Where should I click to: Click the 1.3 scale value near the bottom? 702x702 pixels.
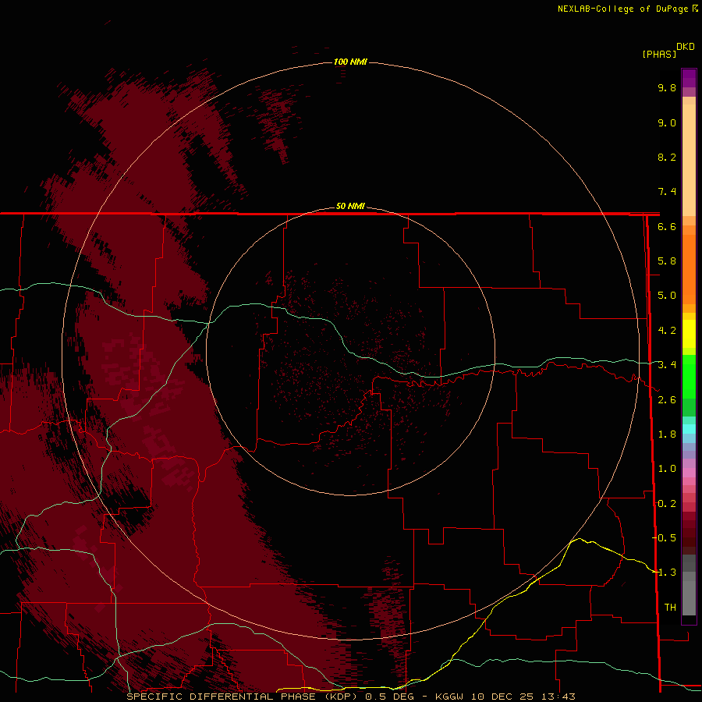(x=667, y=573)
